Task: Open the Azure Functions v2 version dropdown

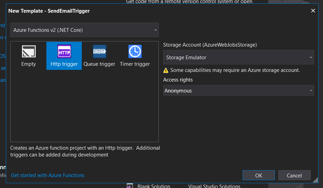Action: click(x=85, y=30)
